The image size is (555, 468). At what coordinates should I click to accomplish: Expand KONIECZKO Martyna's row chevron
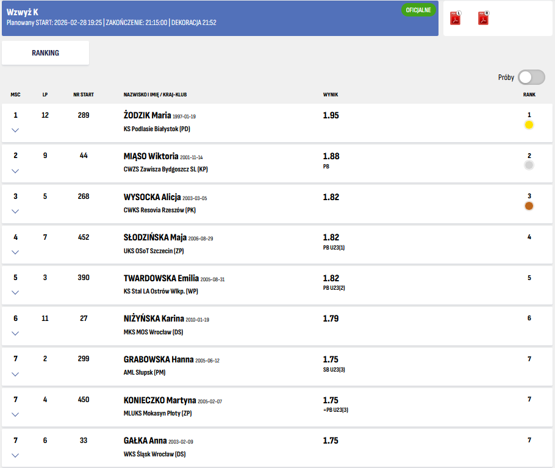click(x=15, y=414)
